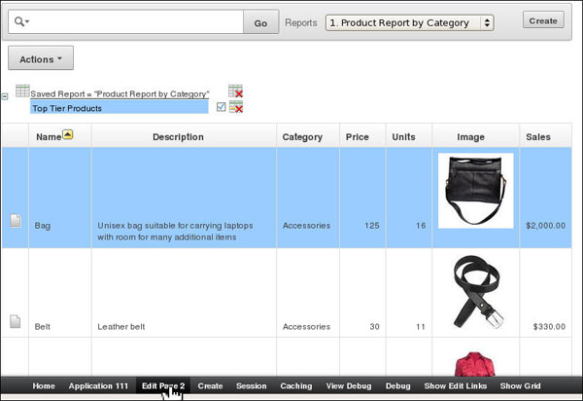Screen dimensions: 583x401
Task: Open the Bag row edit page icon
Action: click(x=16, y=220)
